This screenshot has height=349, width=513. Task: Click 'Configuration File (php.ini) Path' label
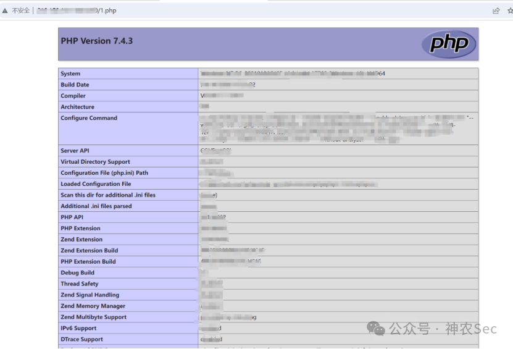pyautogui.click(x=104, y=173)
